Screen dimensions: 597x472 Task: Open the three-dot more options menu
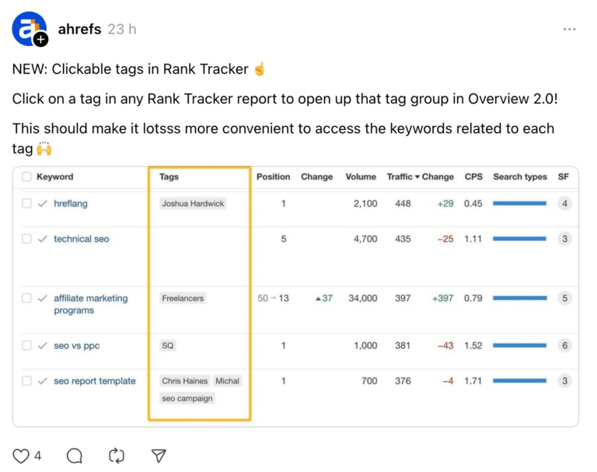point(570,30)
